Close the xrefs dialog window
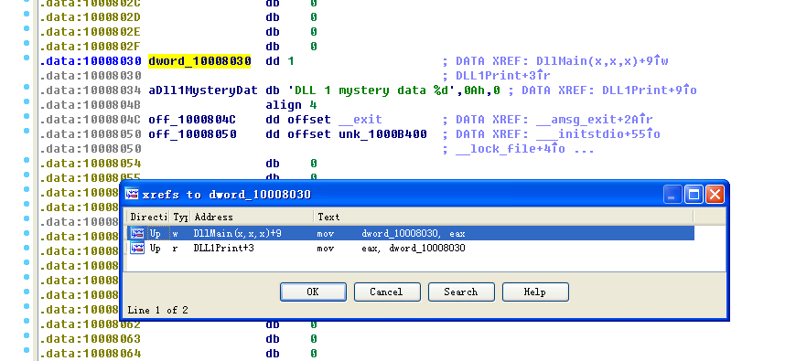 (x=715, y=194)
